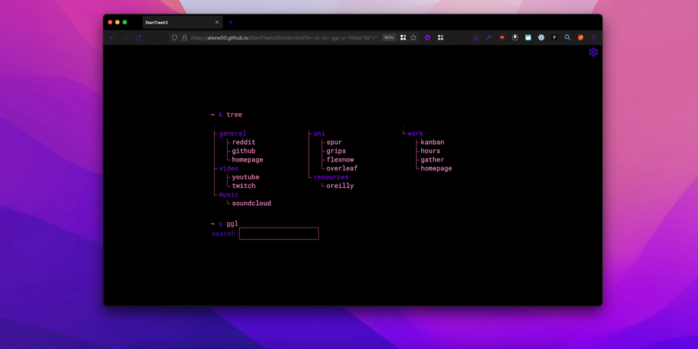This screenshot has height=349, width=698.
Task: Click the soundcloud link under music
Action: pos(251,203)
